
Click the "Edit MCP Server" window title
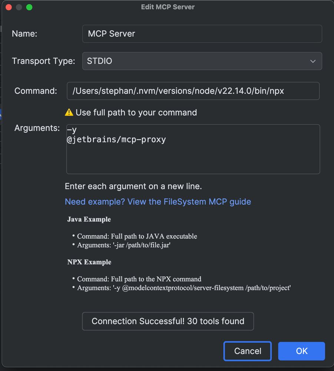(168, 7)
